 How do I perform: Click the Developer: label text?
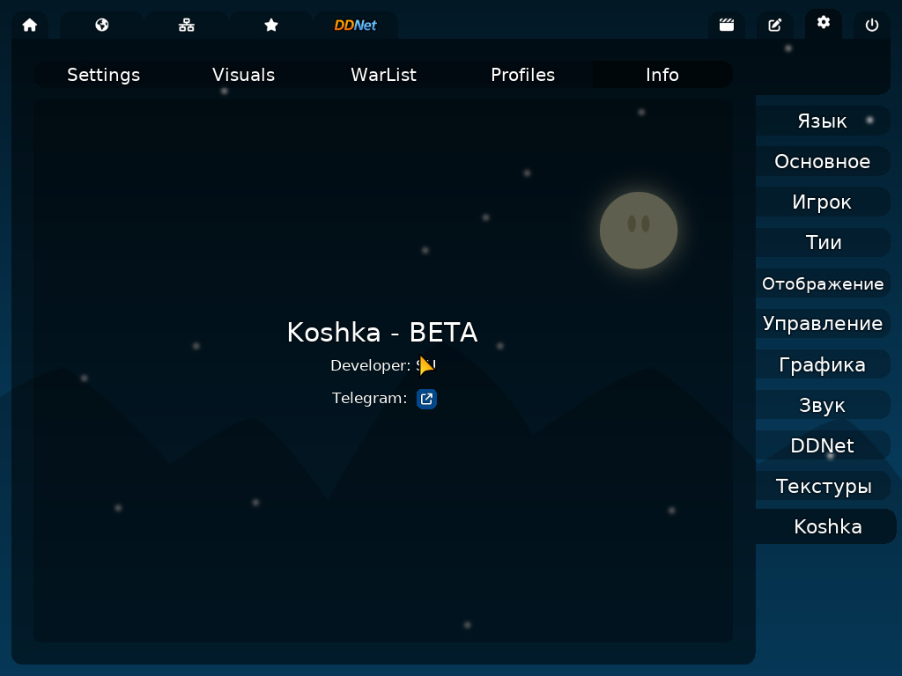point(371,365)
